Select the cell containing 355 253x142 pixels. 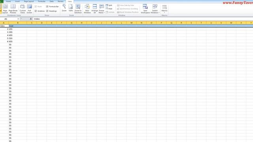click(18, 32)
